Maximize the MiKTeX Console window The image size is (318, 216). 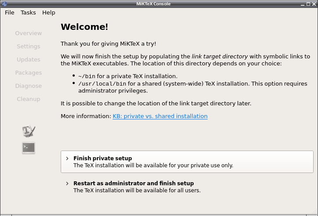[x=308, y=4]
